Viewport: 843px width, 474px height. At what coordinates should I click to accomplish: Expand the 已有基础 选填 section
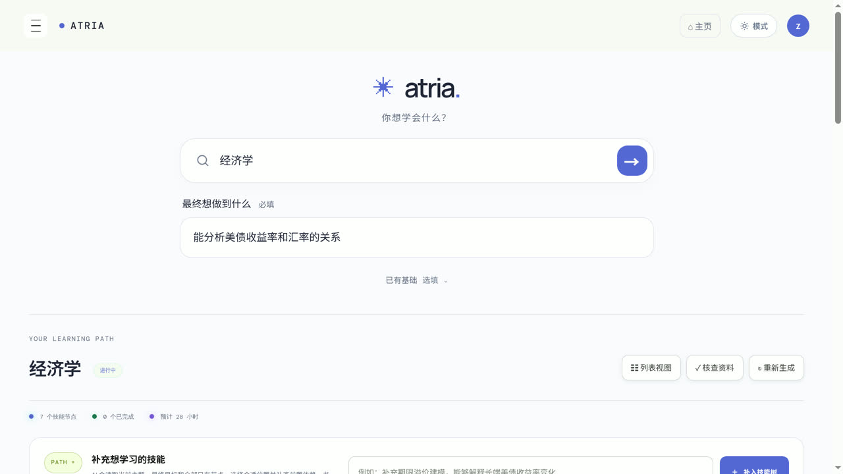417,280
